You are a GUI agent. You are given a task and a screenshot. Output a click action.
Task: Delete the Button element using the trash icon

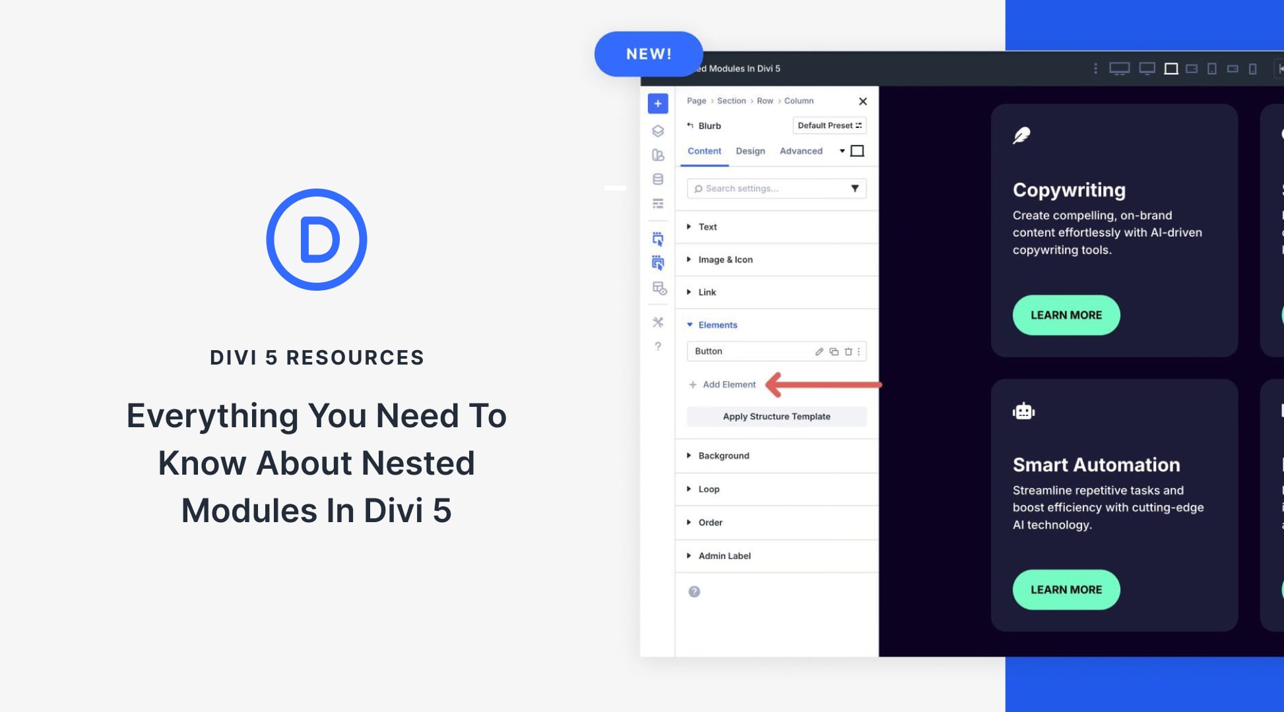(x=849, y=351)
